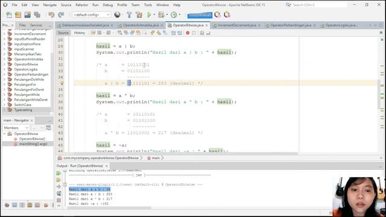Click the Debug Project toolbar icon

click(x=161, y=14)
